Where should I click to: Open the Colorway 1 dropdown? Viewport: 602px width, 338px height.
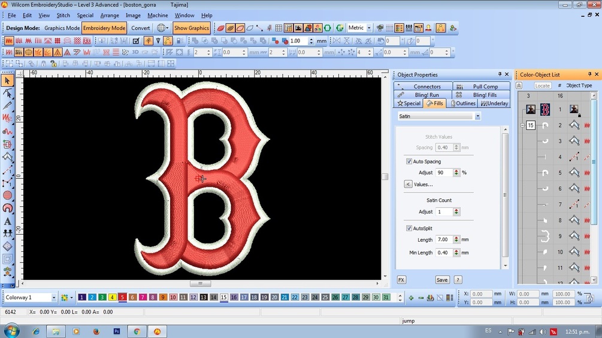[53, 298]
